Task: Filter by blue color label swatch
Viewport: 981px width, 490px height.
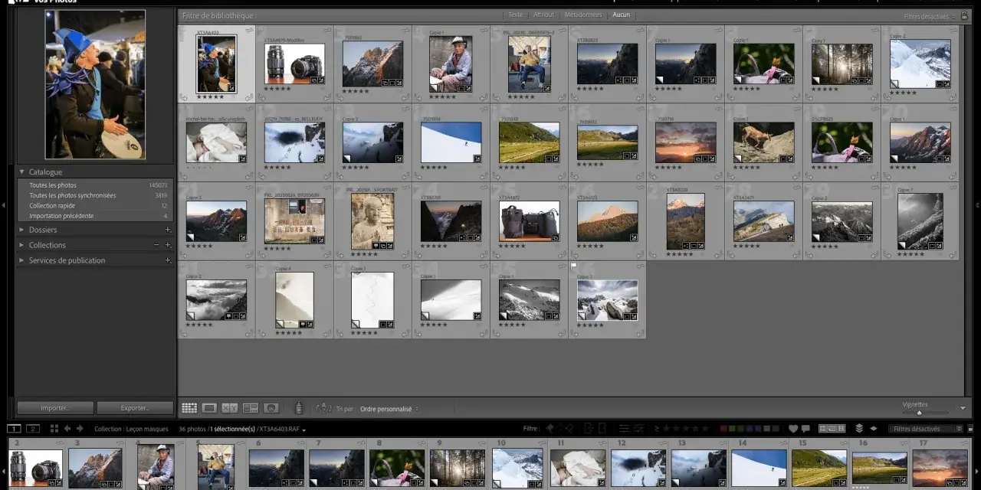Action: [x=750, y=429]
